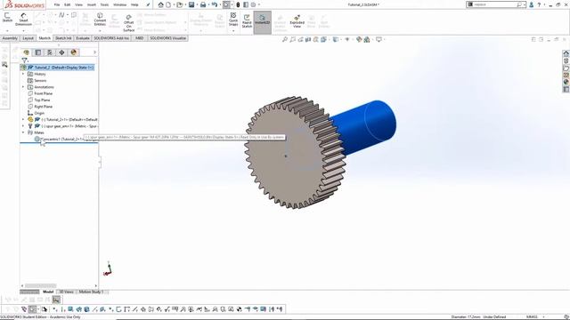Switch to the Model bottom tab
570x320 pixels.
tap(48, 292)
